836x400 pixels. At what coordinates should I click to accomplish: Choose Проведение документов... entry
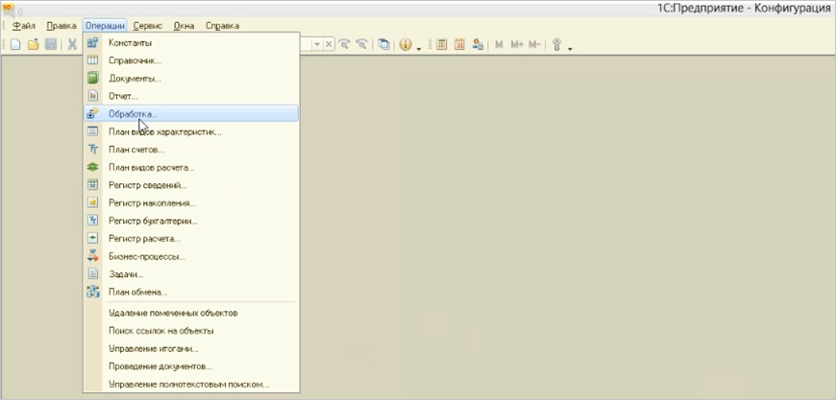click(x=191, y=366)
